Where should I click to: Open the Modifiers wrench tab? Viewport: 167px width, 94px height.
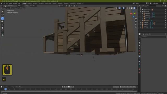click(x=139, y=56)
